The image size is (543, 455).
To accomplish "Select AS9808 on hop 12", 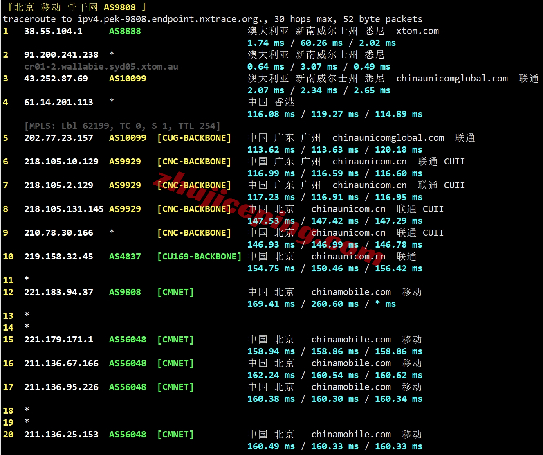I will 125,292.
